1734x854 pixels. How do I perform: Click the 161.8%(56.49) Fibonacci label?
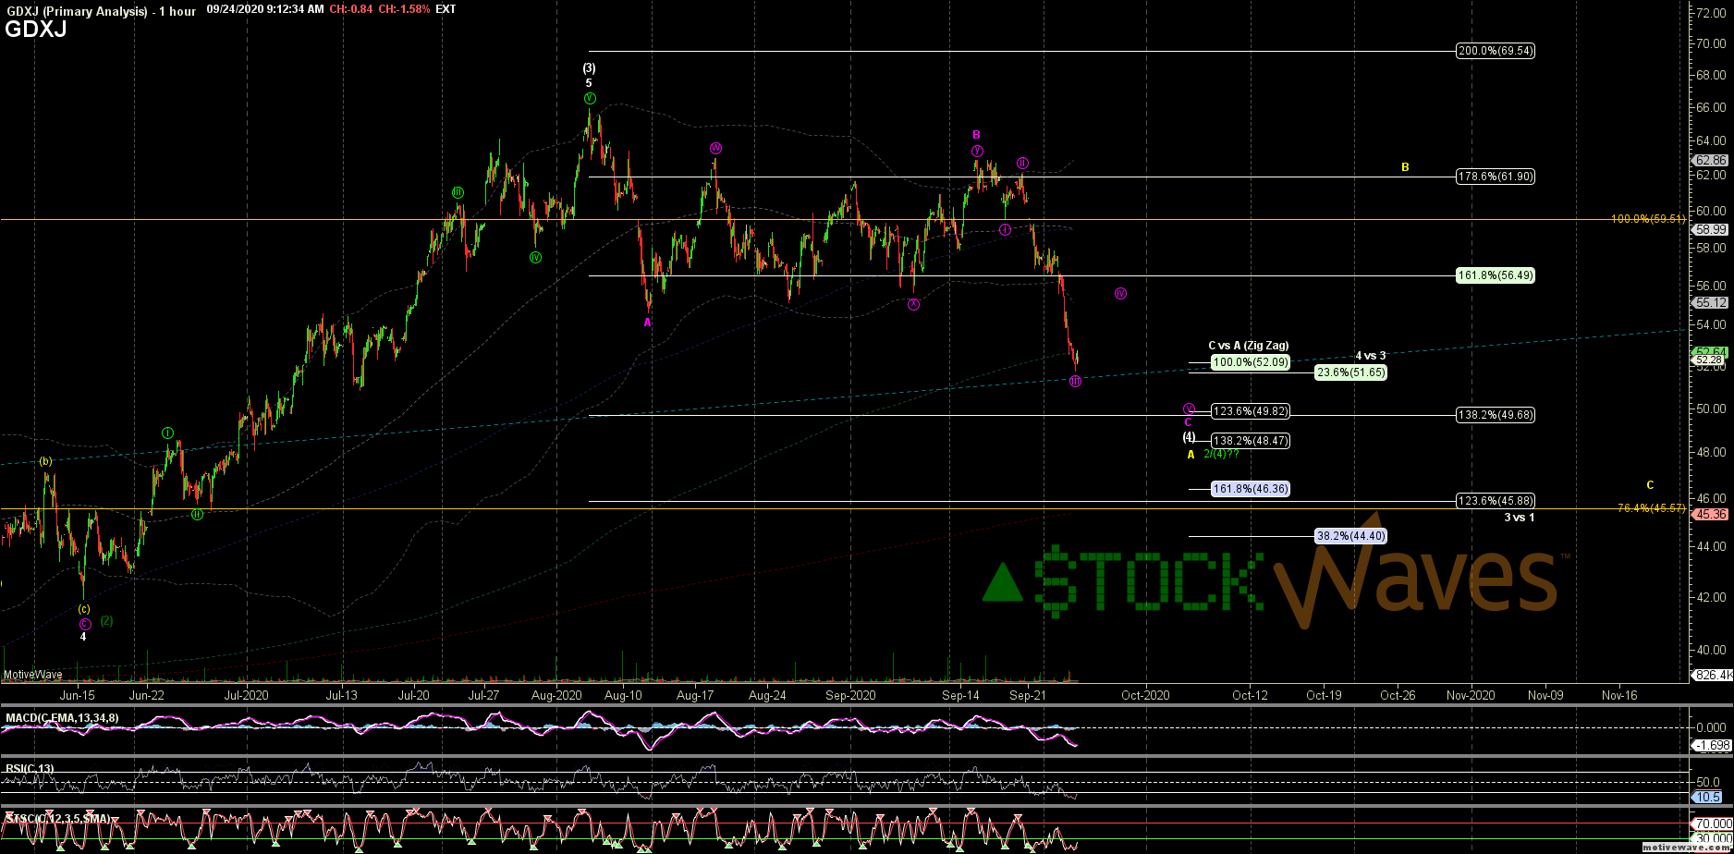coord(1495,275)
